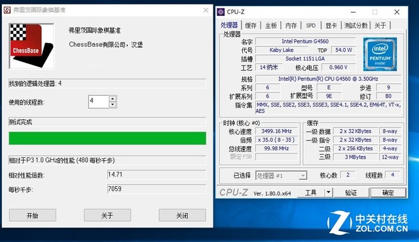Click the thread count input field

click(99, 102)
